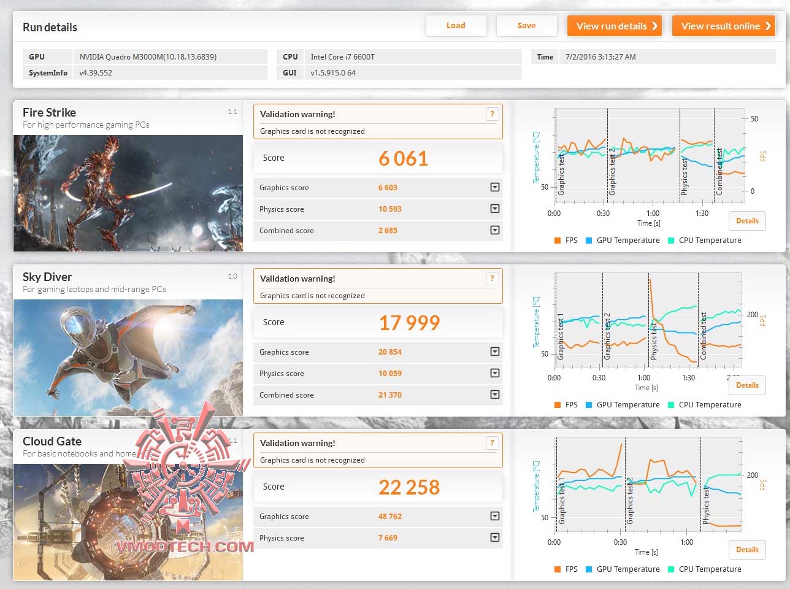The width and height of the screenshot is (790, 589).
Task: Open View result online
Action: [x=724, y=26]
